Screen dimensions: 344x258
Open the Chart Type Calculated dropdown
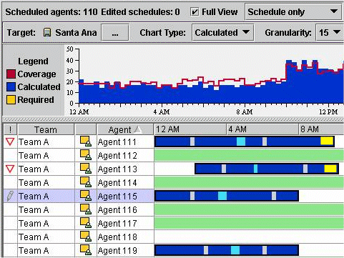tap(222, 32)
